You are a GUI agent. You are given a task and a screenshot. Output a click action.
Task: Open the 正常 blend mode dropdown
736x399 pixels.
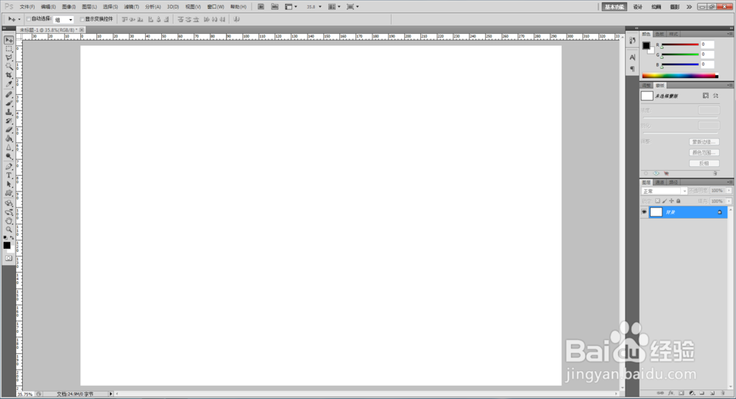664,191
